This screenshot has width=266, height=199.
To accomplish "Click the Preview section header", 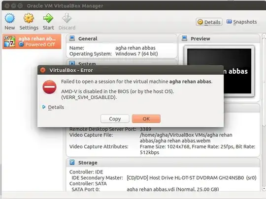I will coord(219,39).
